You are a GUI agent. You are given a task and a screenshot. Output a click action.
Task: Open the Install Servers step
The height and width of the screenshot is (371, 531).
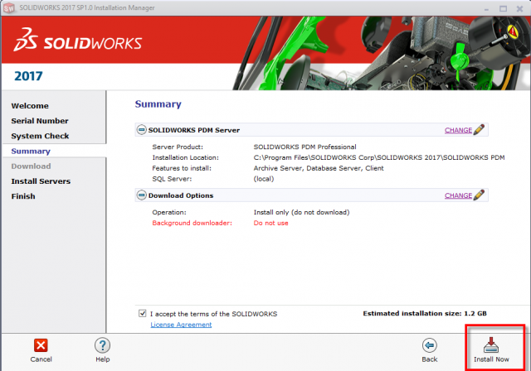click(41, 181)
